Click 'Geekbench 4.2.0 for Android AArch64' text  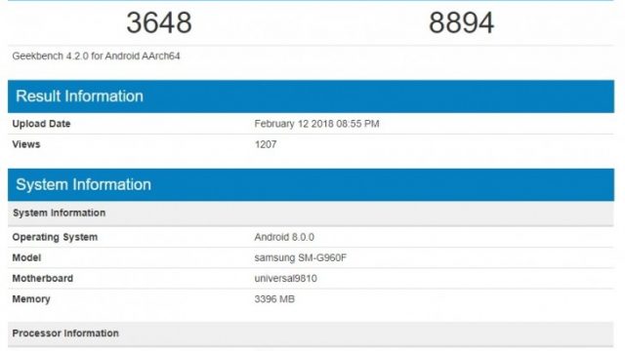(x=96, y=57)
